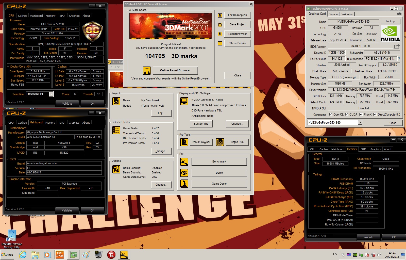
Task: Click the Change button under Options
Action: click(161, 185)
